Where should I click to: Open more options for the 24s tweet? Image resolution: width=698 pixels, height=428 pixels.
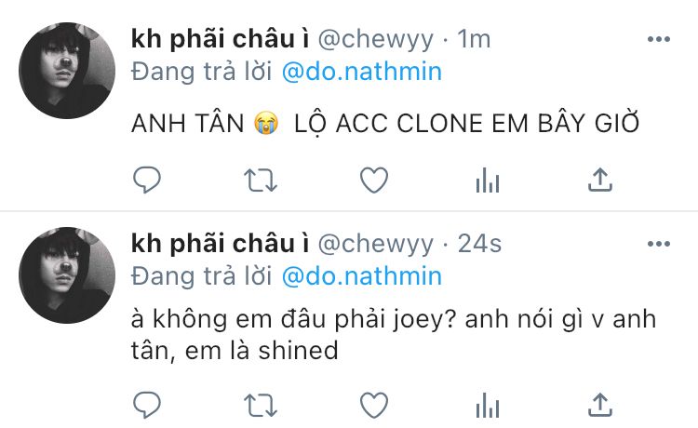point(659,244)
